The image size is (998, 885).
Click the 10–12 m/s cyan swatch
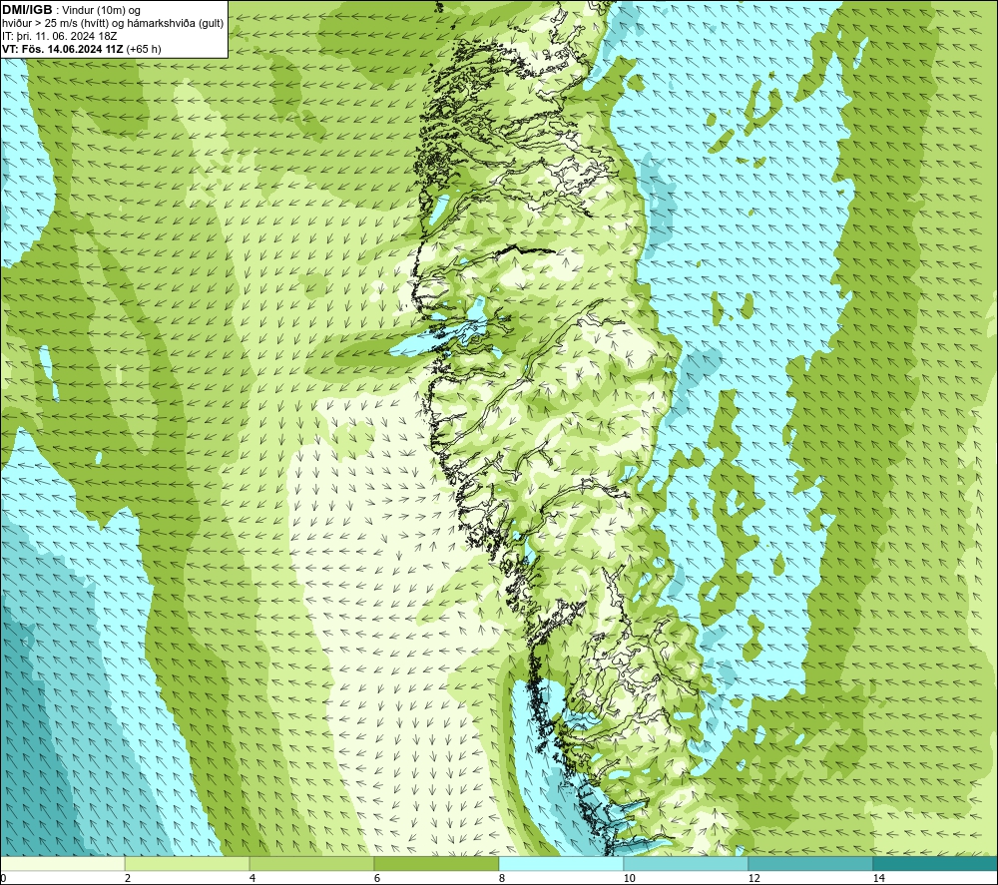(x=686, y=863)
